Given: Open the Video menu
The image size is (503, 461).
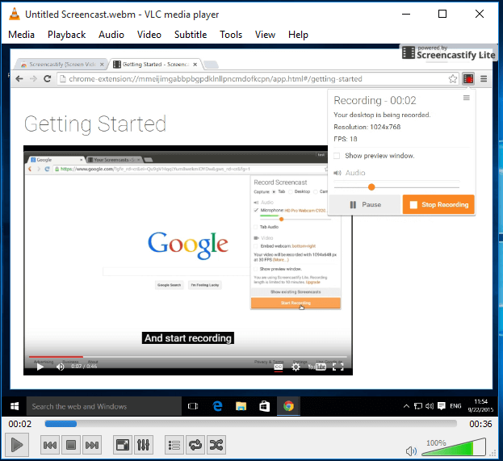Looking at the screenshot, I should (149, 35).
